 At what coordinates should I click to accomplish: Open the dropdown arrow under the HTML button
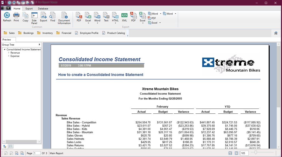115,23
